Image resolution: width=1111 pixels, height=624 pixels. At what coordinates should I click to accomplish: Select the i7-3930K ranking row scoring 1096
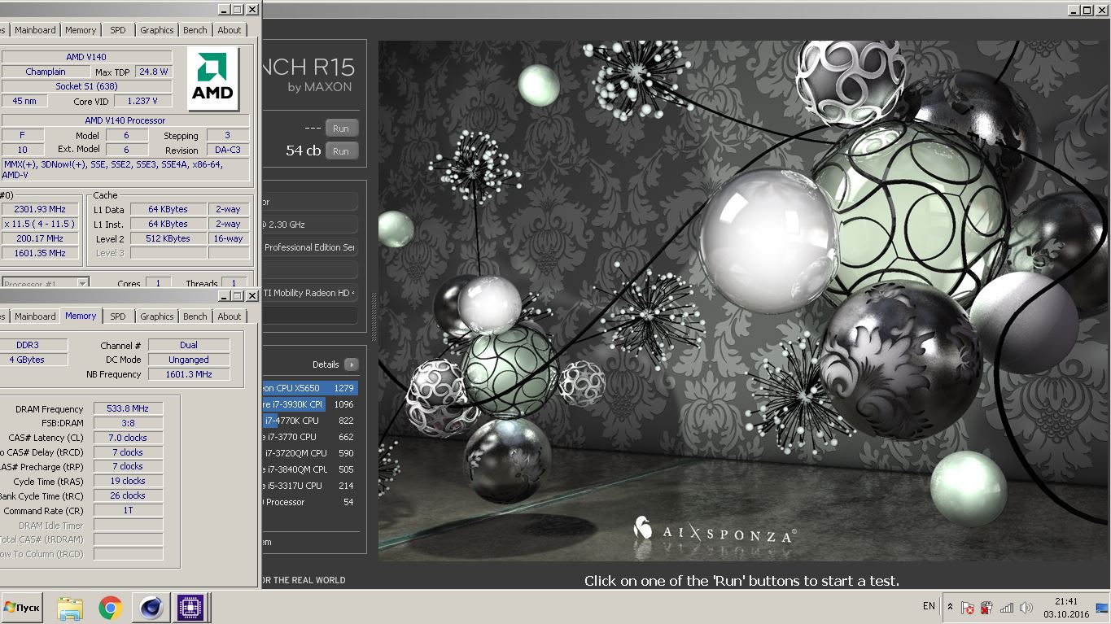(x=310, y=404)
